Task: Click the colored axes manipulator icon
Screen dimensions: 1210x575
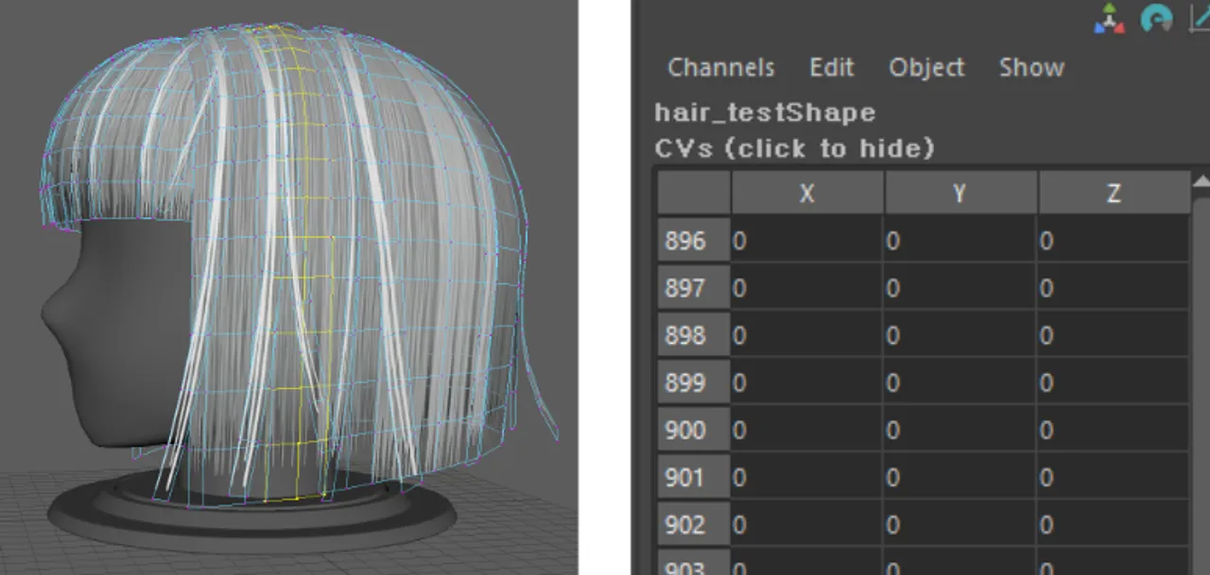Action: click(1109, 18)
